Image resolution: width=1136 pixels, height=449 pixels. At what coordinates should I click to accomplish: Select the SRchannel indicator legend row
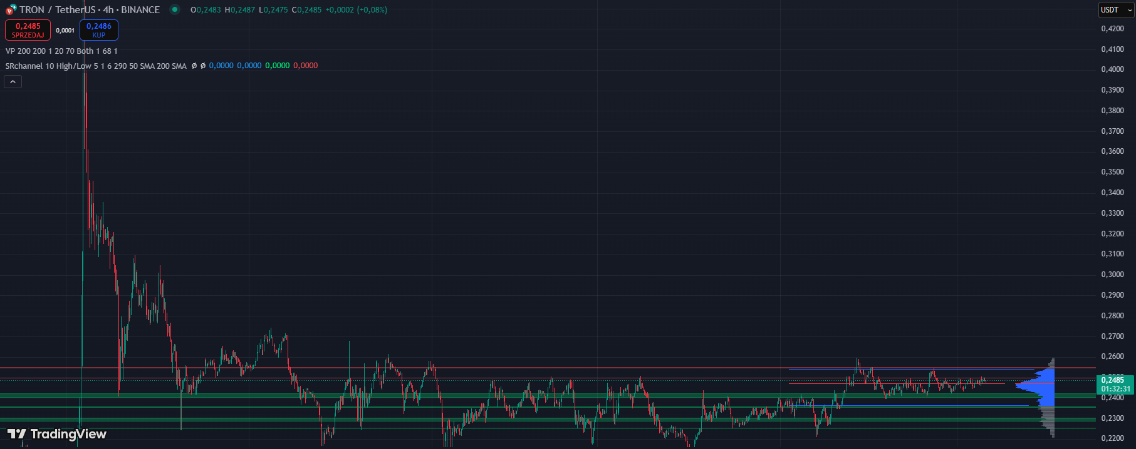point(96,66)
